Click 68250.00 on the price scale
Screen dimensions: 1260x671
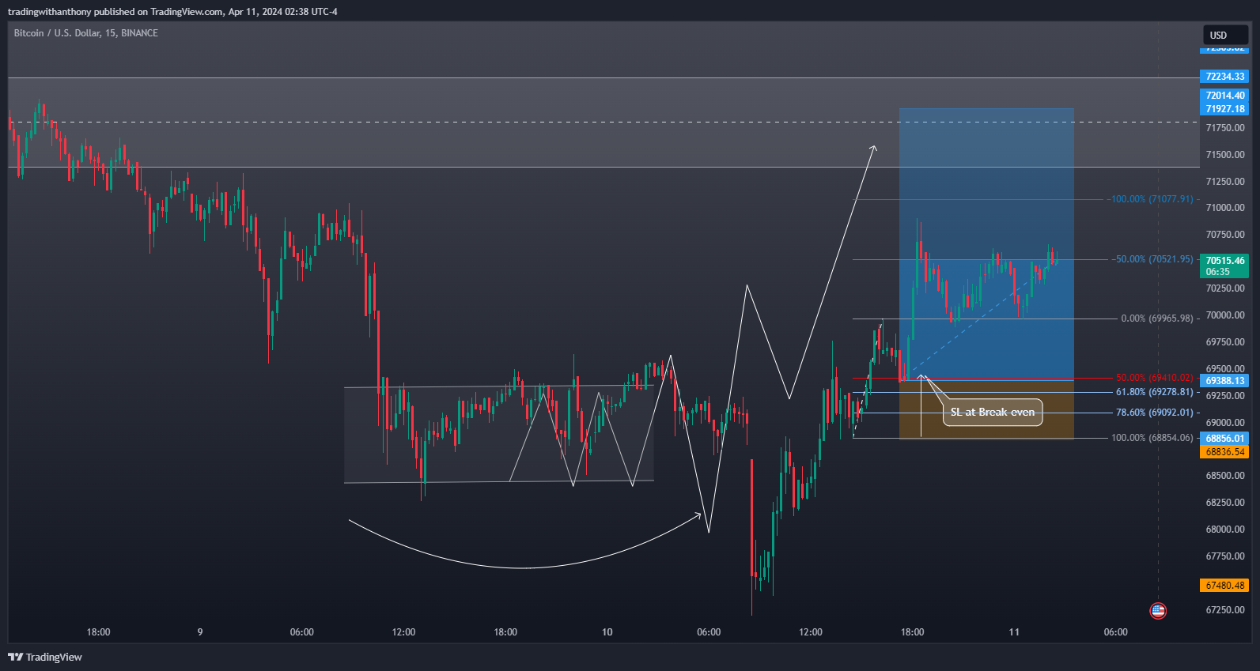[x=1225, y=503]
